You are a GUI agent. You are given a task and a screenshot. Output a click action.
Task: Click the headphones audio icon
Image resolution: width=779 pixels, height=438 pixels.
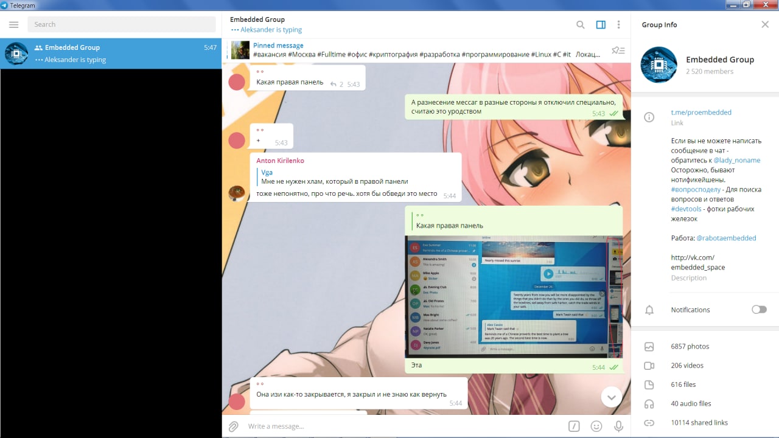pos(649,404)
